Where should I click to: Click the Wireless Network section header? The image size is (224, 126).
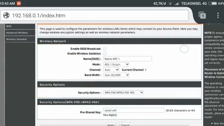(119, 41)
